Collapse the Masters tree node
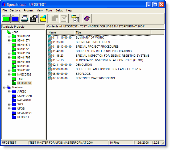170x150 pixels. [4, 87]
